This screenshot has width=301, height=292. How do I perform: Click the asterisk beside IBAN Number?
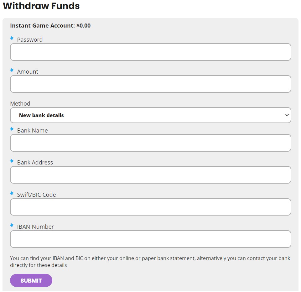coord(12,226)
